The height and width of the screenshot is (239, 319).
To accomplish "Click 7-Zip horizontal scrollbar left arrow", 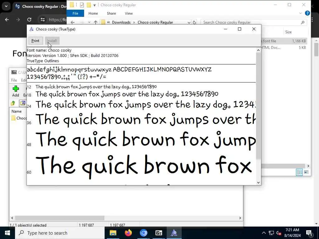I will coord(12,218).
